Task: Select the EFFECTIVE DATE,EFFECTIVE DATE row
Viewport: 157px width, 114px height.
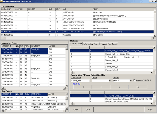Action: (x=111, y=96)
